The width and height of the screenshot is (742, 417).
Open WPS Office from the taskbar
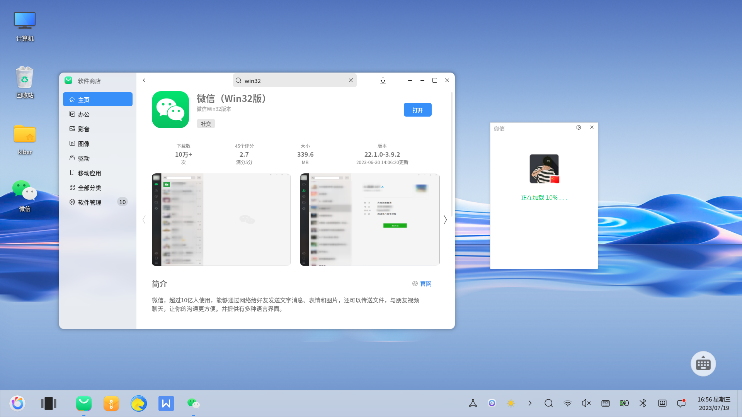[x=166, y=403]
